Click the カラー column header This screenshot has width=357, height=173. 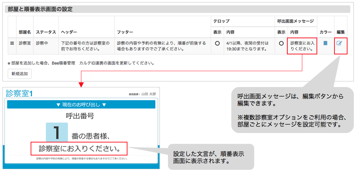[325, 32]
